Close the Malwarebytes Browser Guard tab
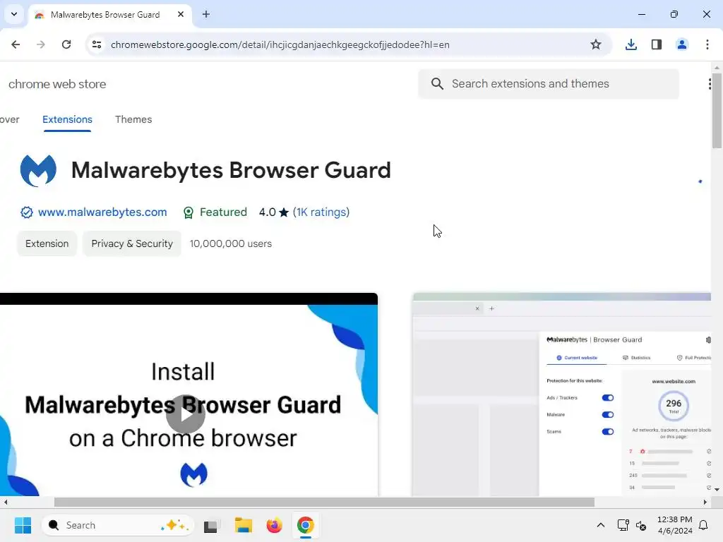This screenshot has height=542, width=723. click(181, 14)
